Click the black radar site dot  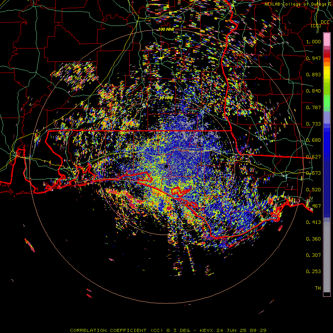[166, 166]
